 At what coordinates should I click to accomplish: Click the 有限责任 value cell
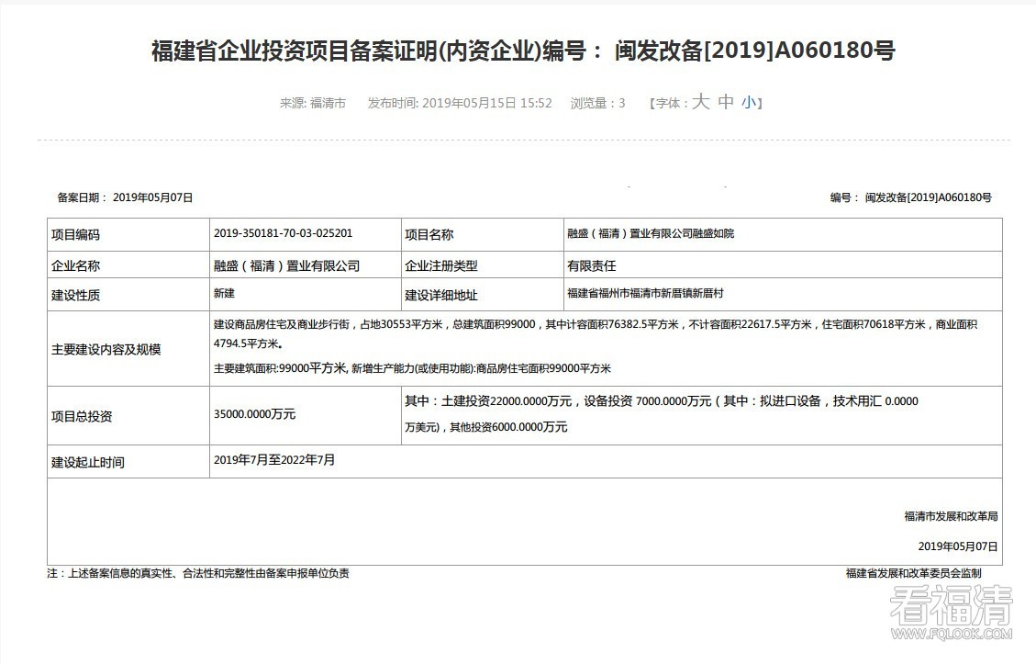click(783, 265)
